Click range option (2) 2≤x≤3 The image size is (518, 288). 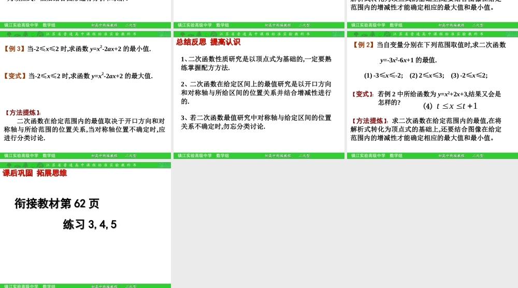click(427, 75)
